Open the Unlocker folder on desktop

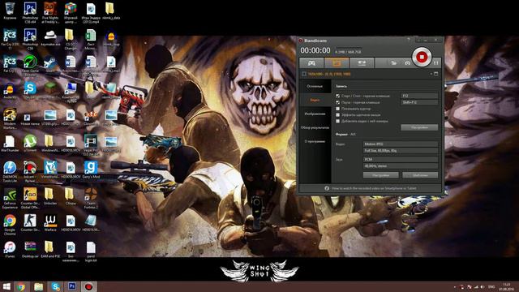pos(50,196)
